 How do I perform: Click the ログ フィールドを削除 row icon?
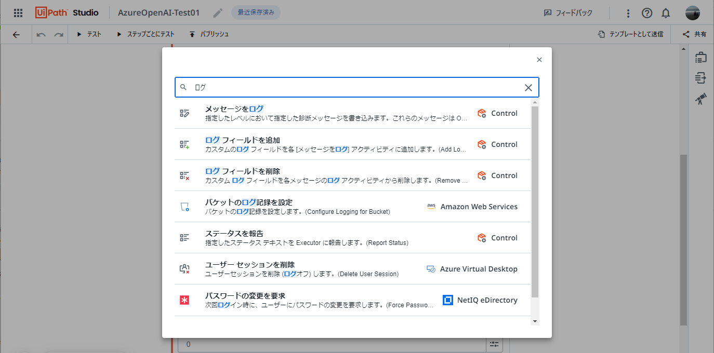(184, 175)
